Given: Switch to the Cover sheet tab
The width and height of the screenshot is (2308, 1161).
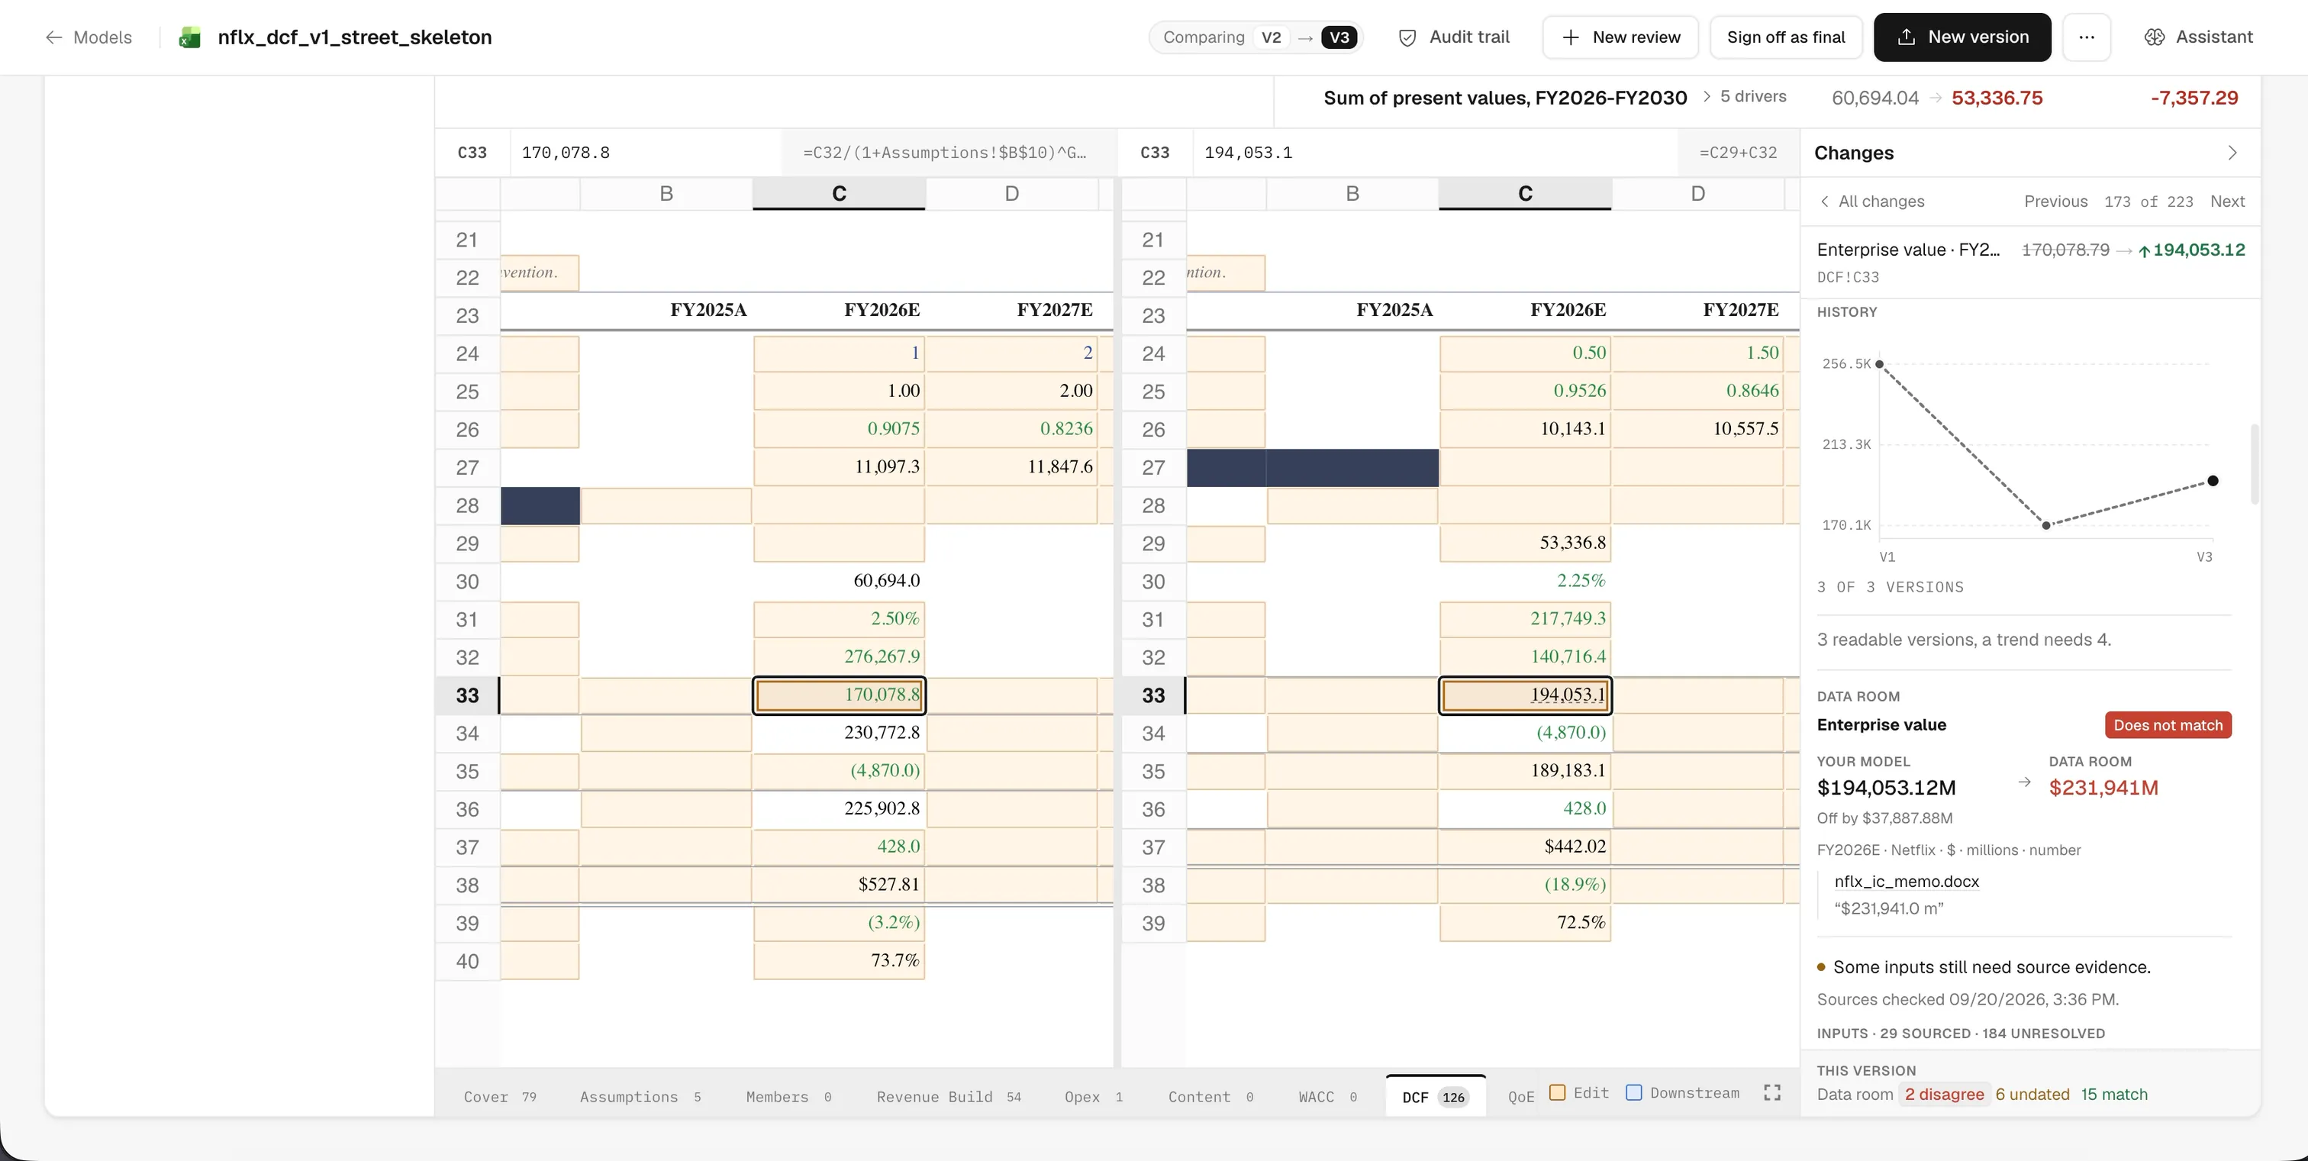Looking at the screenshot, I should (500, 1096).
